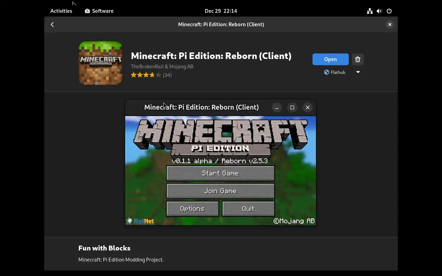Click the Flathub source label
The height and width of the screenshot is (276, 442).
[338, 72]
